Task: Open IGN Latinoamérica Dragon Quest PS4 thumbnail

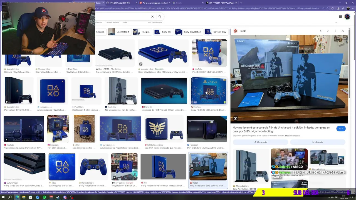Action: pyautogui.click(x=164, y=129)
